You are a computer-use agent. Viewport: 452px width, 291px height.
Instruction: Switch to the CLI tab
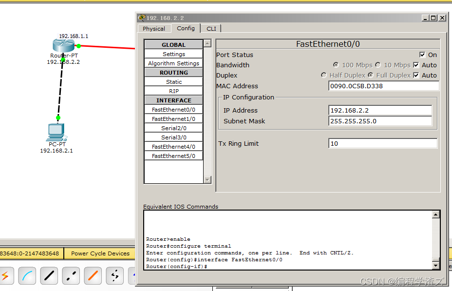(x=211, y=29)
